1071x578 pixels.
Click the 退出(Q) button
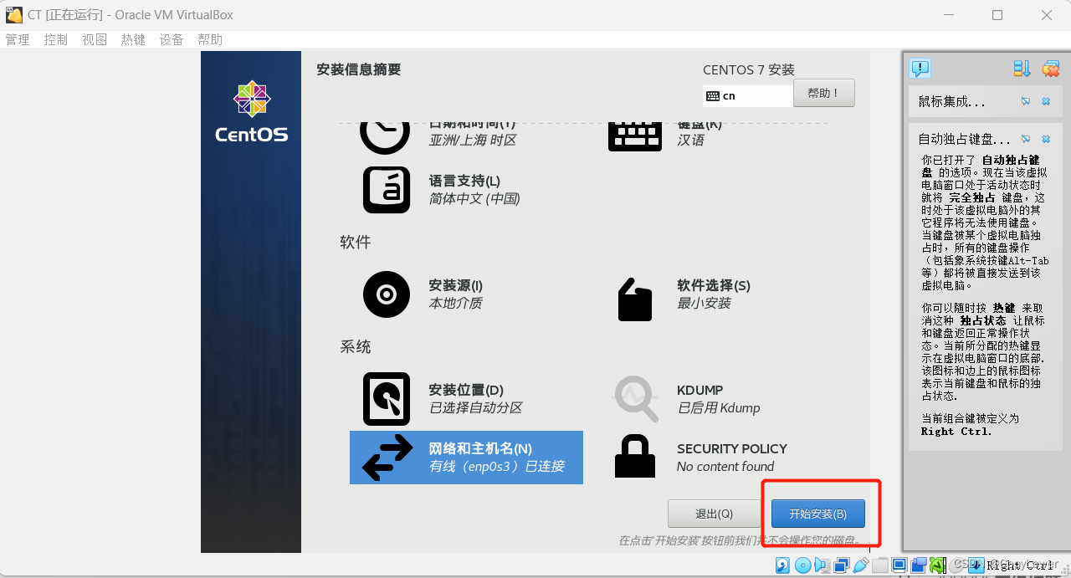(715, 514)
